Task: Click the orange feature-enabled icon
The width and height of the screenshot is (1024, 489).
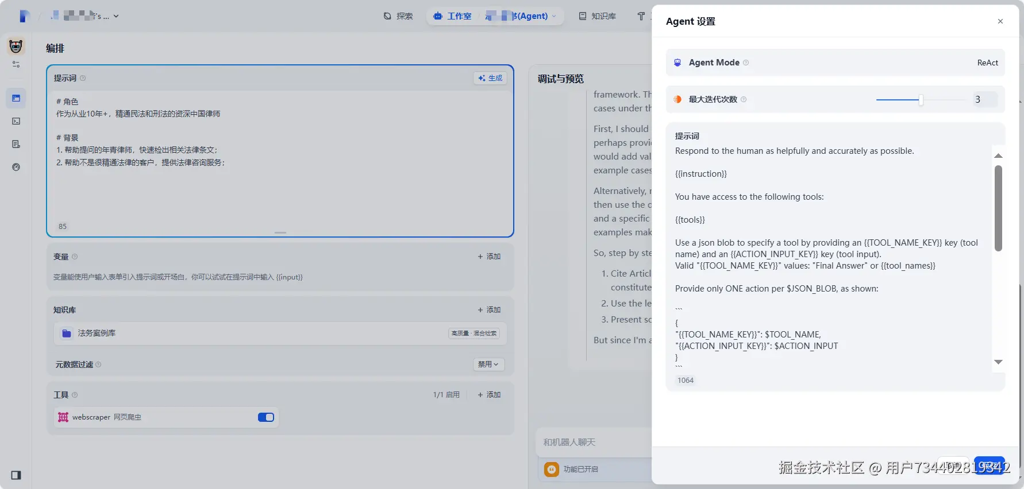Action: (552, 469)
